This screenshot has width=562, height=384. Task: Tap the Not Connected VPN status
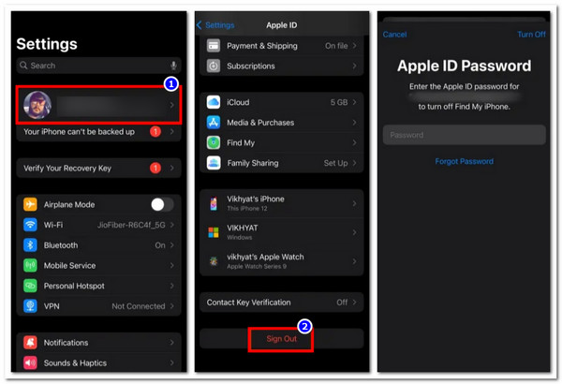pos(139,306)
